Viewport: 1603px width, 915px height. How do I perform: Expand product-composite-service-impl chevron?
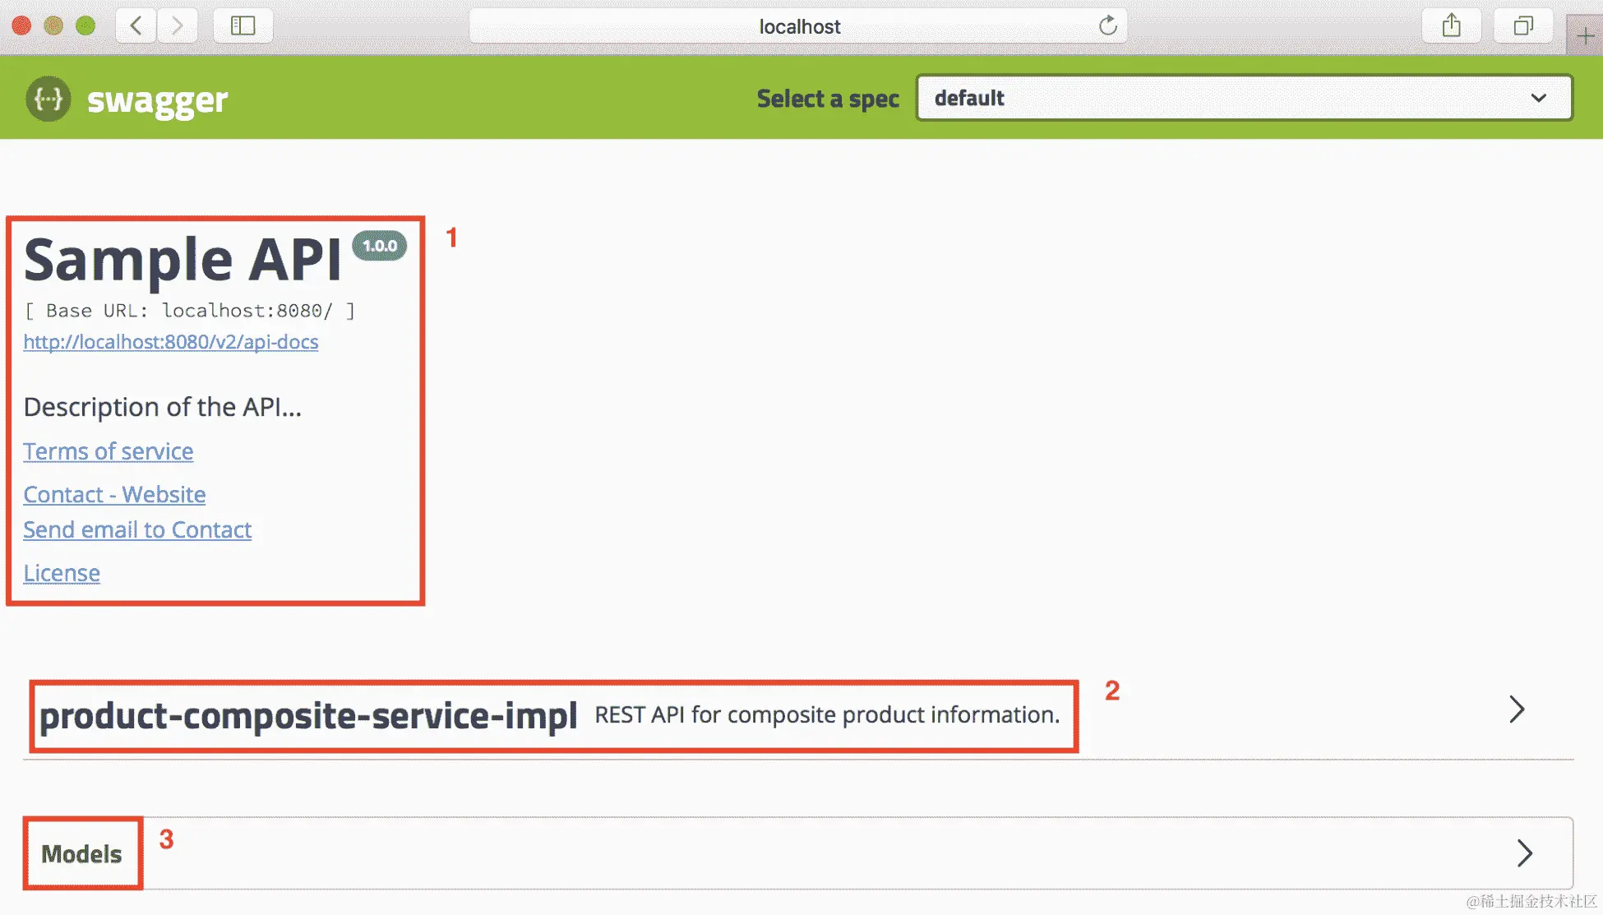point(1517,709)
